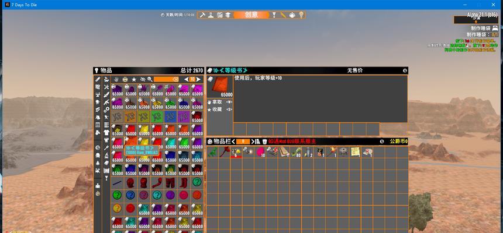Focus the orange item search field
Screen dimensions: 503x233
[166, 79]
